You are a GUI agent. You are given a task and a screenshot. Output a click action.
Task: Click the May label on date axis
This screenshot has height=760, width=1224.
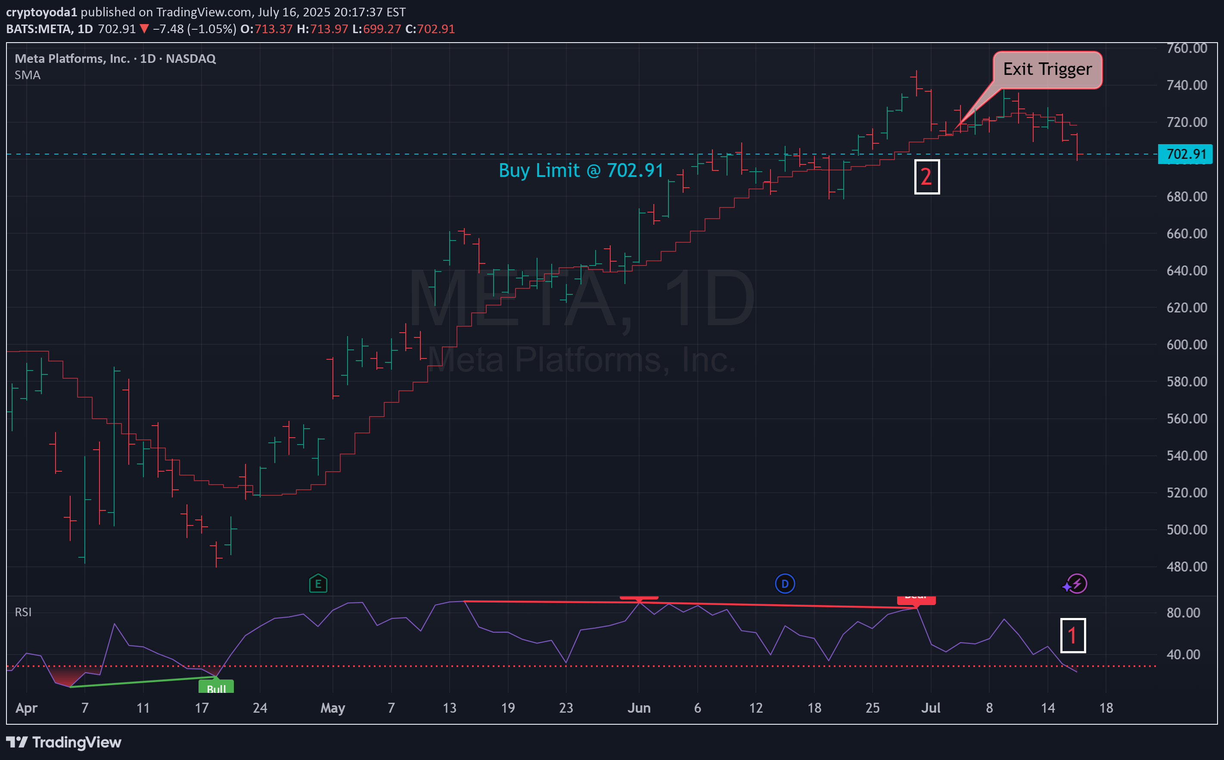pyautogui.click(x=332, y=708)
